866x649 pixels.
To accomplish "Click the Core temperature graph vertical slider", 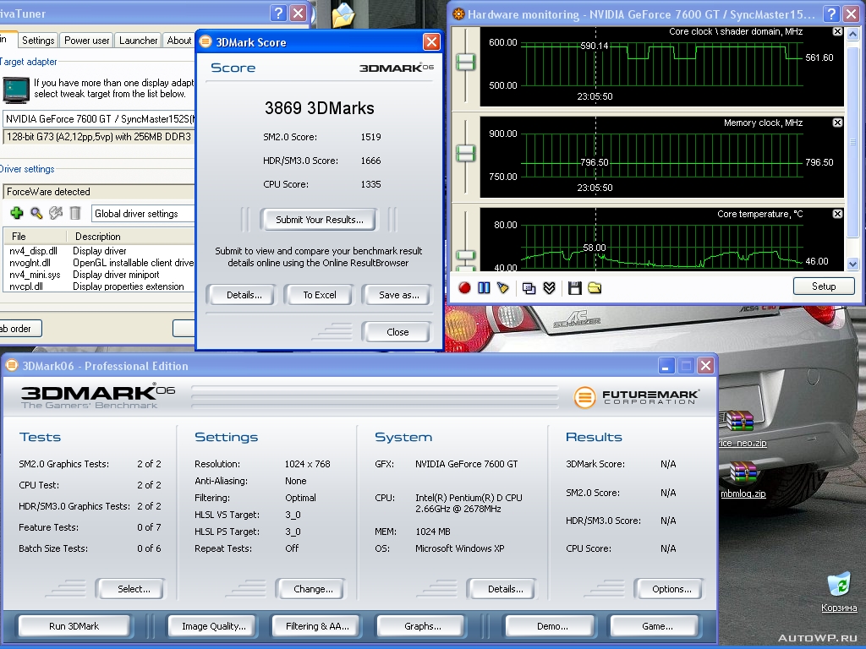I will (466, 257).
